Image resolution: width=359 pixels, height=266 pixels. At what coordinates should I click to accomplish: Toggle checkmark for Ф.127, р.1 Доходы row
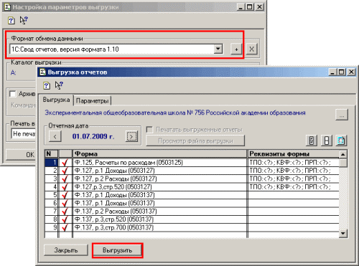(65, 171)
